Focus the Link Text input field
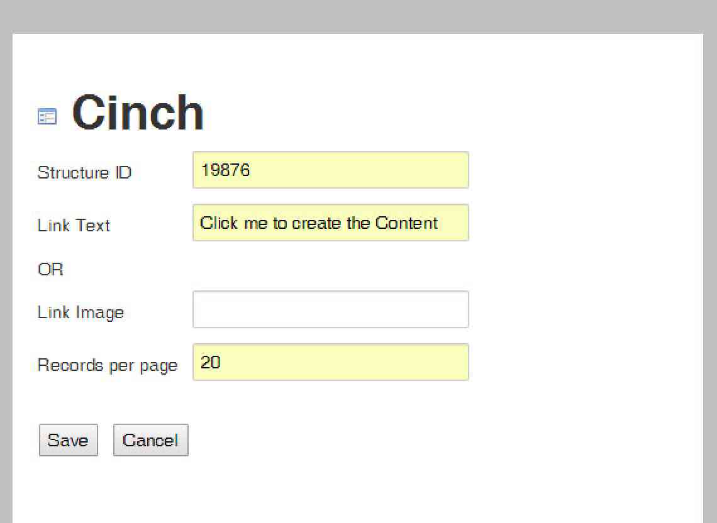The width and height of the screenshot is (717, 523). pos(331,223)
